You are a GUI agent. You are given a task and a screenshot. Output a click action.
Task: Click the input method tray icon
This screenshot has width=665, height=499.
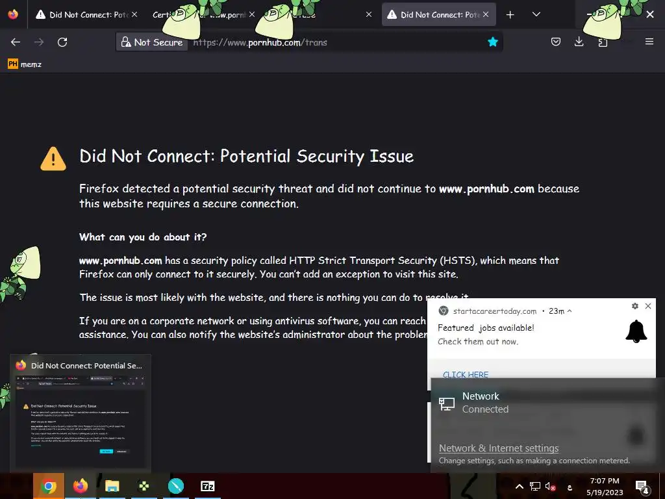(570, 487)
